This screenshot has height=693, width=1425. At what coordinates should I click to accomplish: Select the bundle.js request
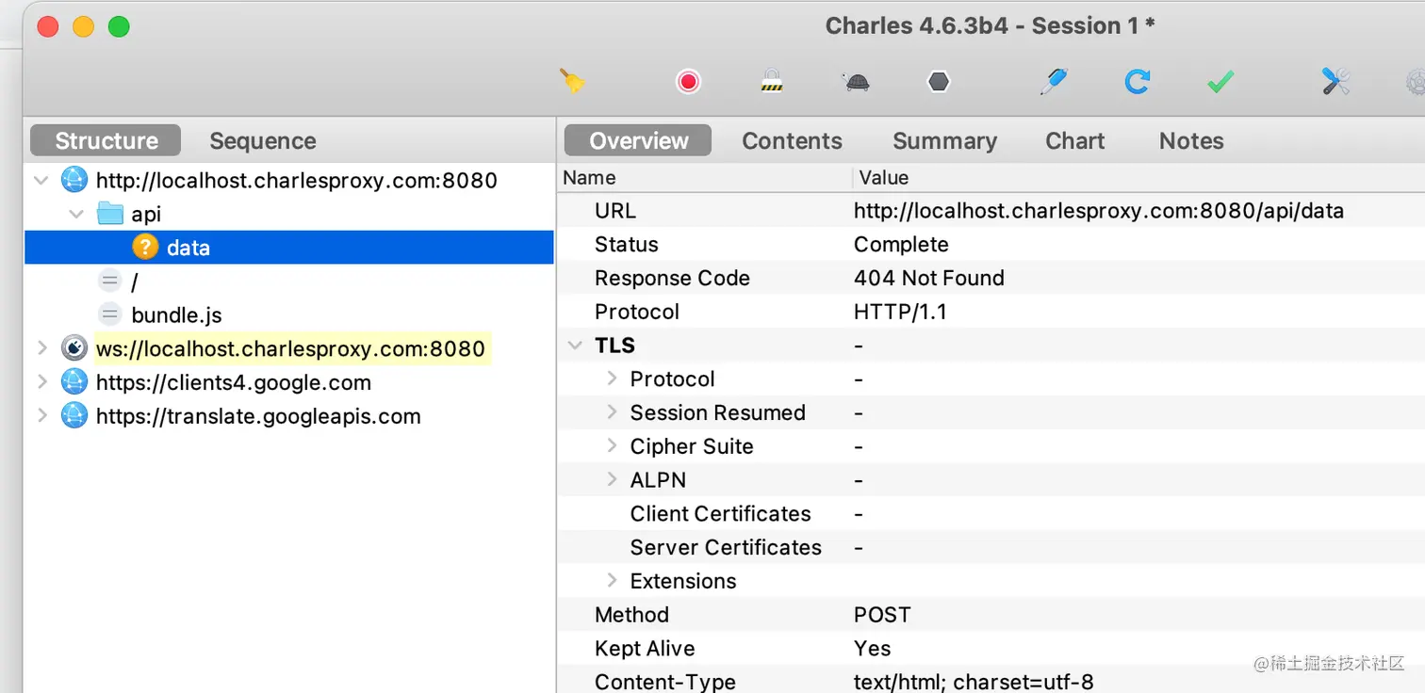(x=177, y=315)
